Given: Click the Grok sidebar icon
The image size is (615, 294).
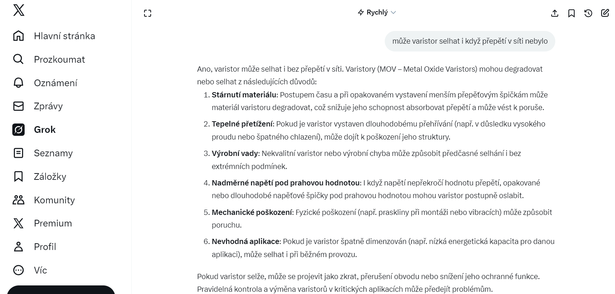Looking at the screenshot, I should pos(18,130).
